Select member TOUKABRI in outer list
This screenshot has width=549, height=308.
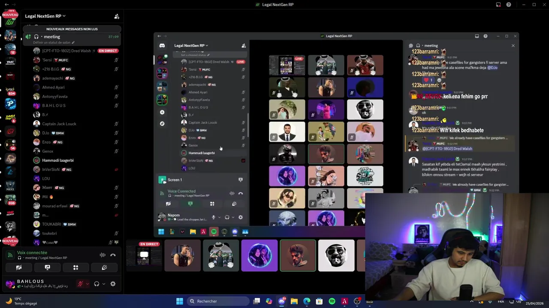[x=72, y=224]
